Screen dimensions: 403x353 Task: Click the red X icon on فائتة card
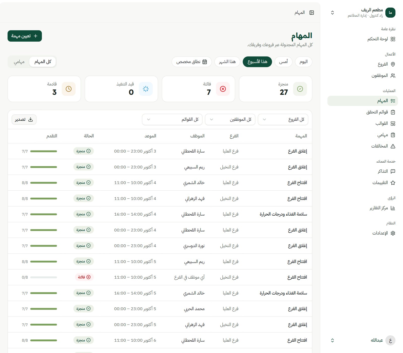223,89
